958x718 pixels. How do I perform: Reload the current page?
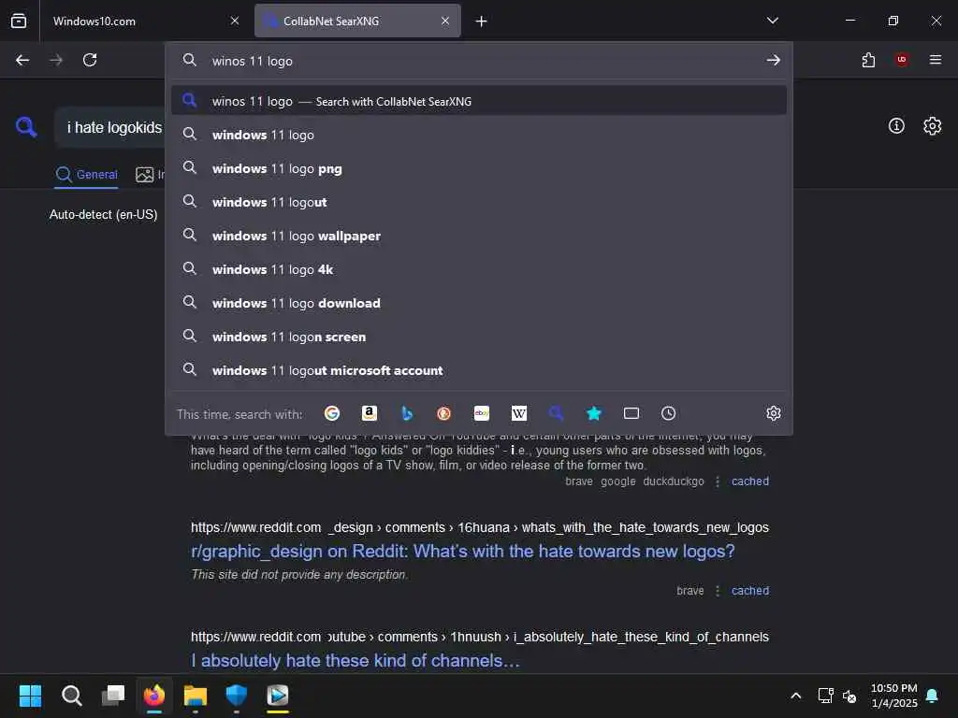tap(90, 60)
